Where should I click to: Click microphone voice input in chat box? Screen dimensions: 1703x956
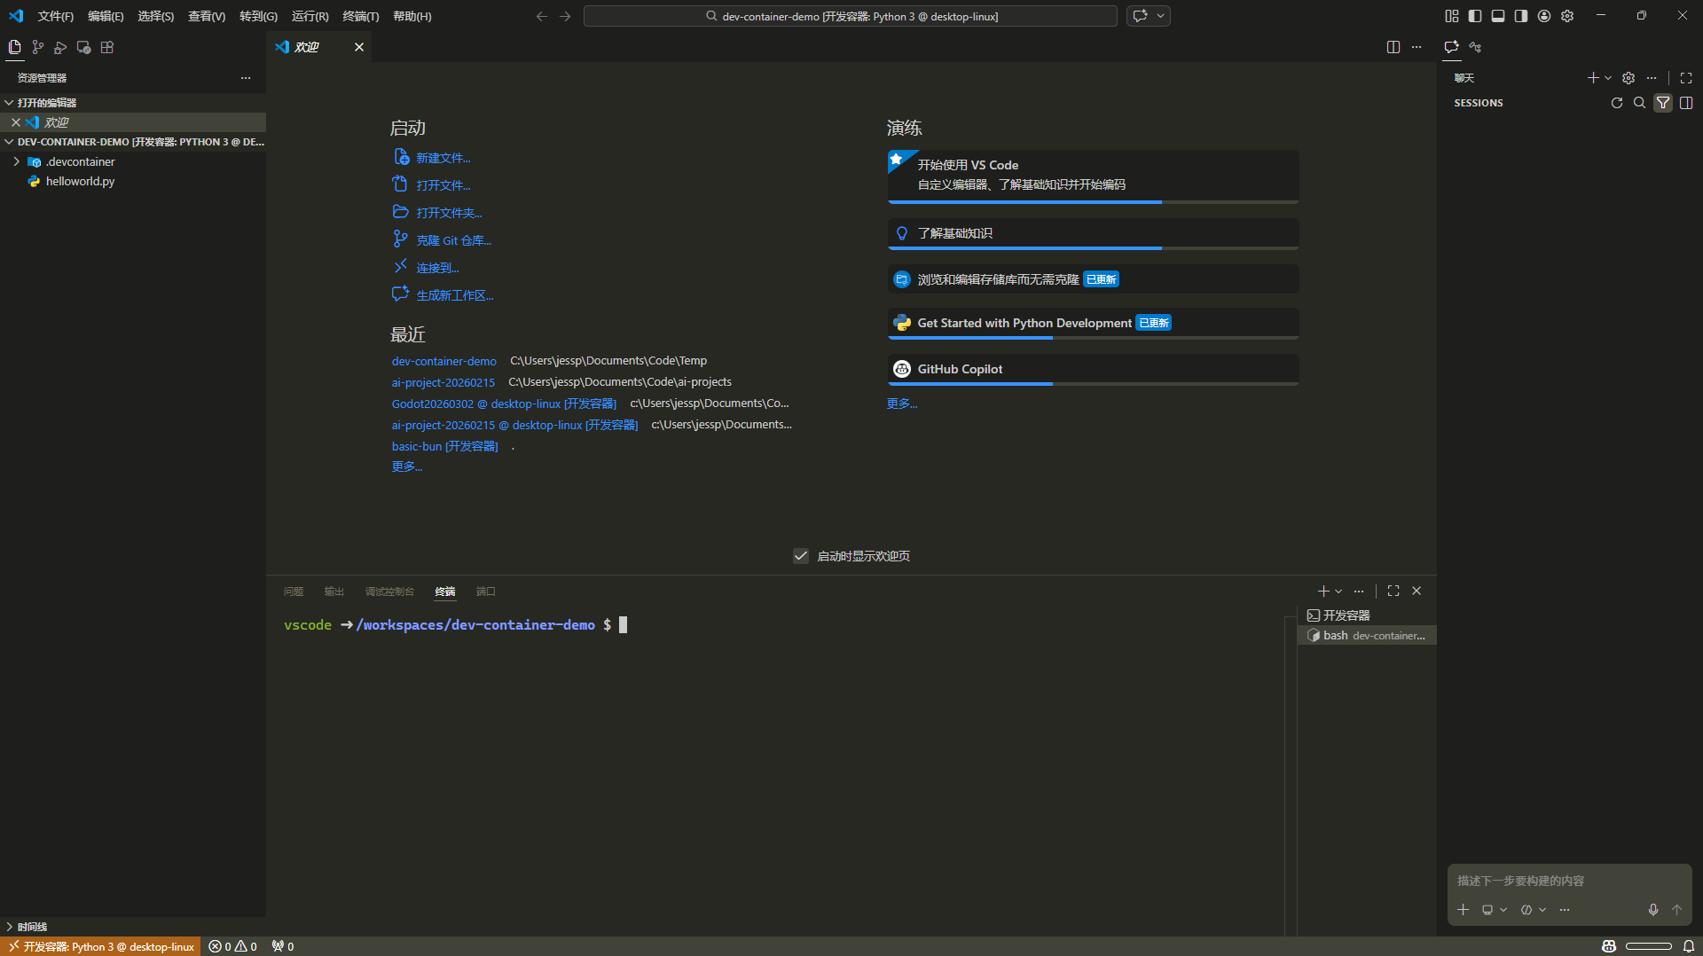[x=1653, y=910]
